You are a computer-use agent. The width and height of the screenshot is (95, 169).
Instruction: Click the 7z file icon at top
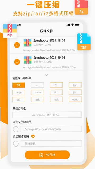[81, 7]
